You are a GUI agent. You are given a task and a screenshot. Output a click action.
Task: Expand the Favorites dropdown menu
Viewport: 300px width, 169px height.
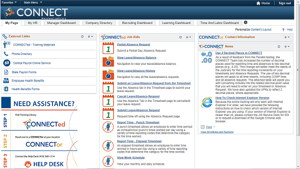click(9, 2)
